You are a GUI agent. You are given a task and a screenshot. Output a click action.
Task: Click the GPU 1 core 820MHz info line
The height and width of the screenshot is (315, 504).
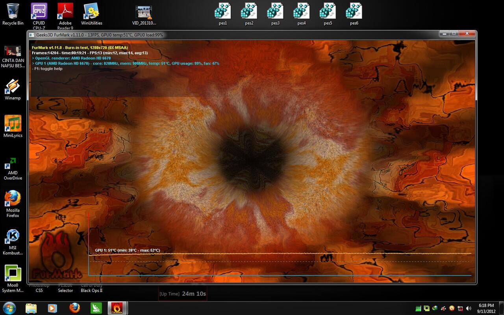coord(126,63)
